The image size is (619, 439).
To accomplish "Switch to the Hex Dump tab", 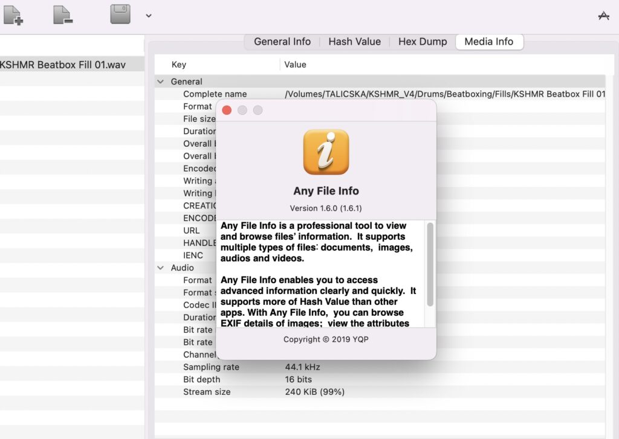I will click(423, 42).
